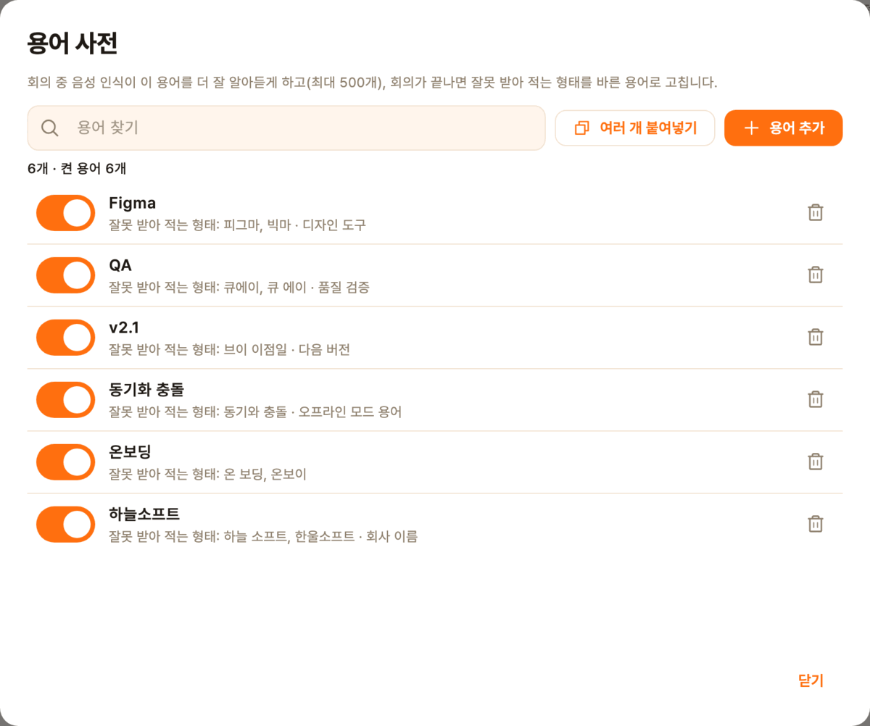Remove 동기화 충돌 using its trash icon
Image resolution: width=870 pixels, height=726 pixels.
pos(816,400)
